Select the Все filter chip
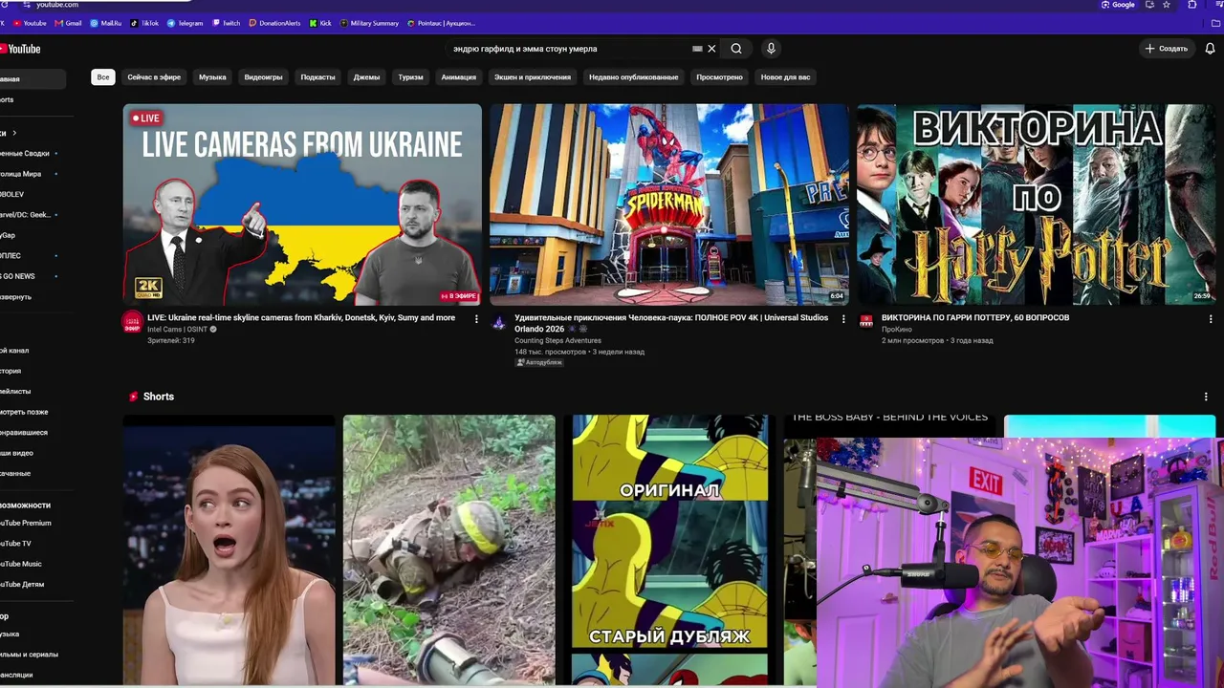The image size is (1224, 688). coord(103,77)
